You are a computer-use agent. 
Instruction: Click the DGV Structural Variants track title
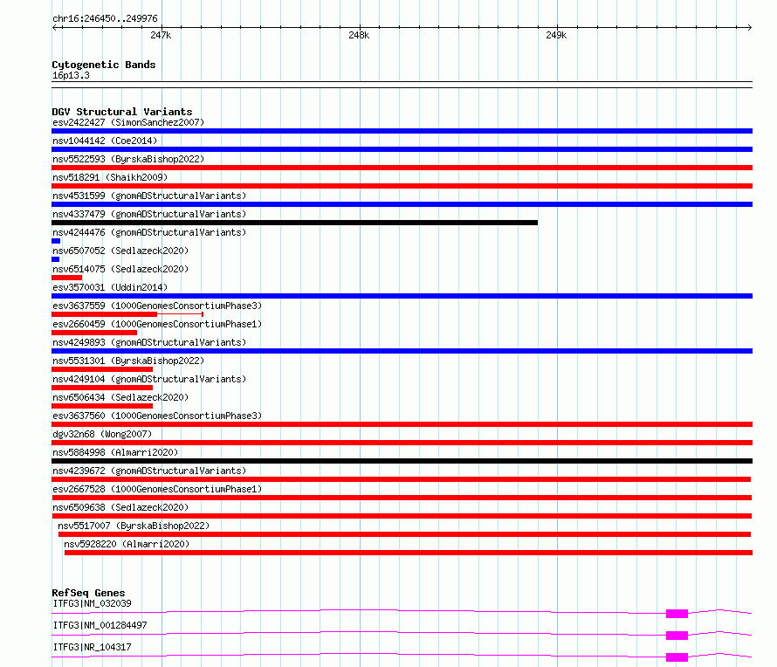[122, 112]
